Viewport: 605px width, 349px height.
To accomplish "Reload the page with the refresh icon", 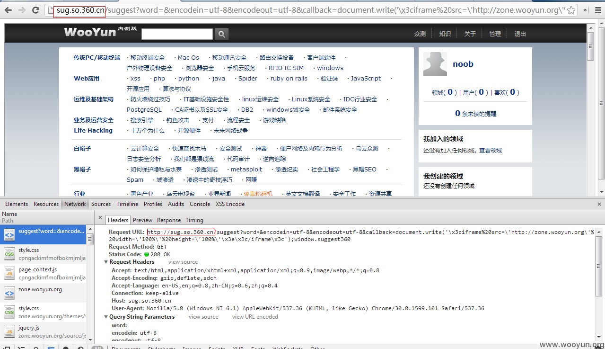I will click(35, 10).
